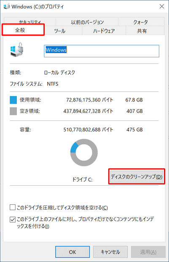Click the 種類: label
Image resolution: width=169 pixels, height=262 pixels.
click(16, 72)
